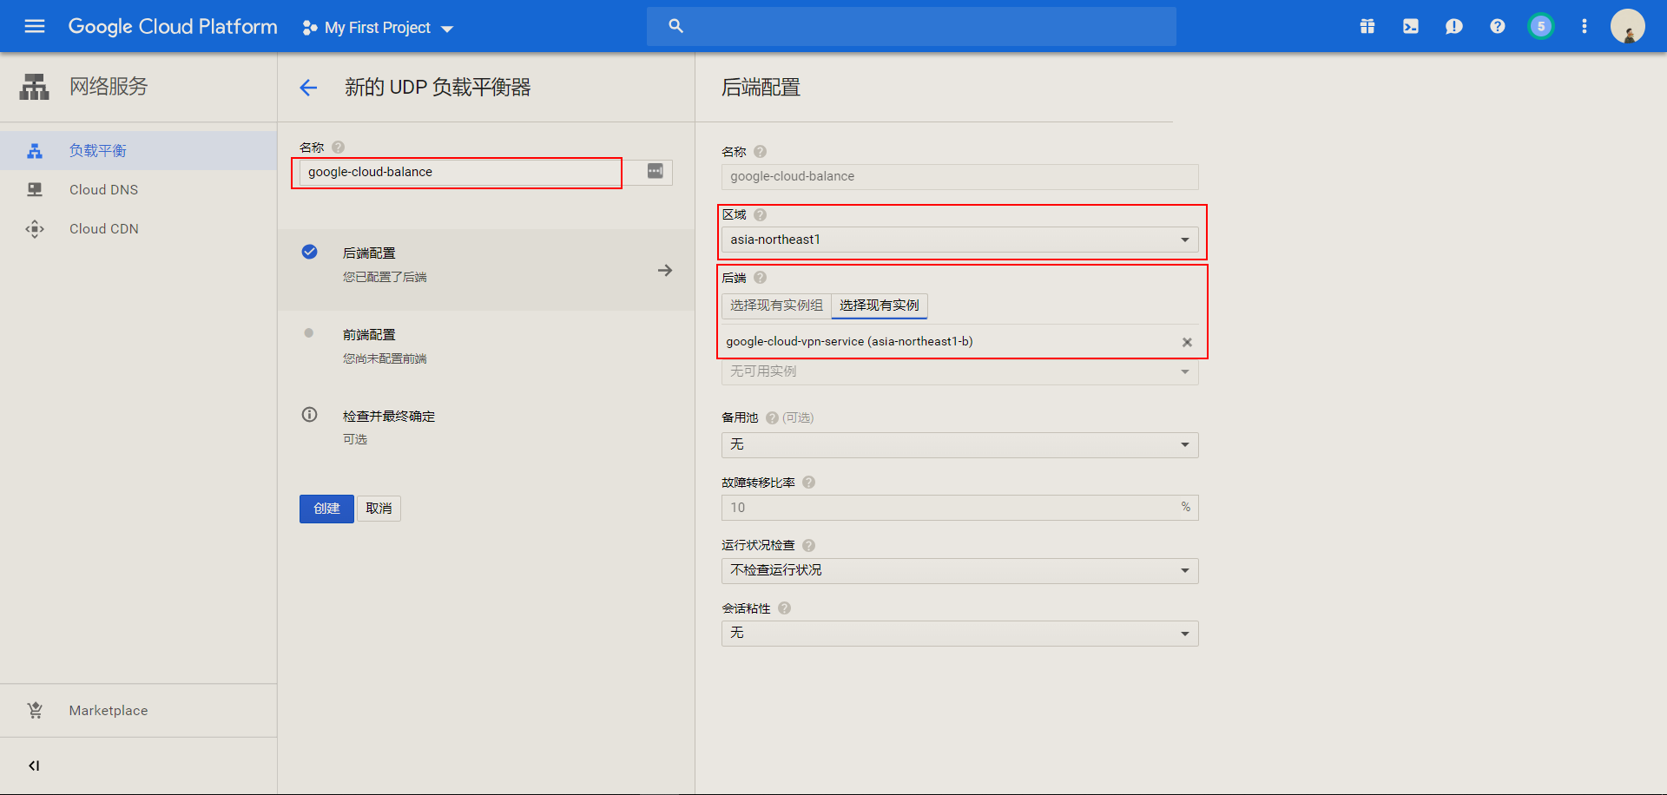Click the 网络服务 network services icon

point(35,87)
